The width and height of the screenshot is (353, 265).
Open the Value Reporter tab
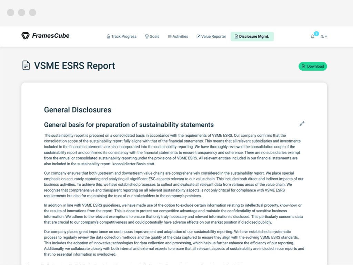click(211, 37)
